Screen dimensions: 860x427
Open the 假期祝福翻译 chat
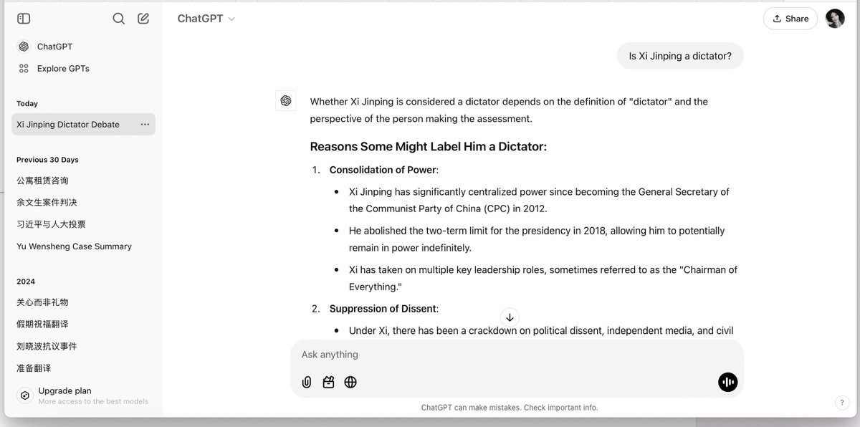pyautogui.click(x=43, y=325)
